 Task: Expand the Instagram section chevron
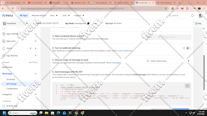36,94
